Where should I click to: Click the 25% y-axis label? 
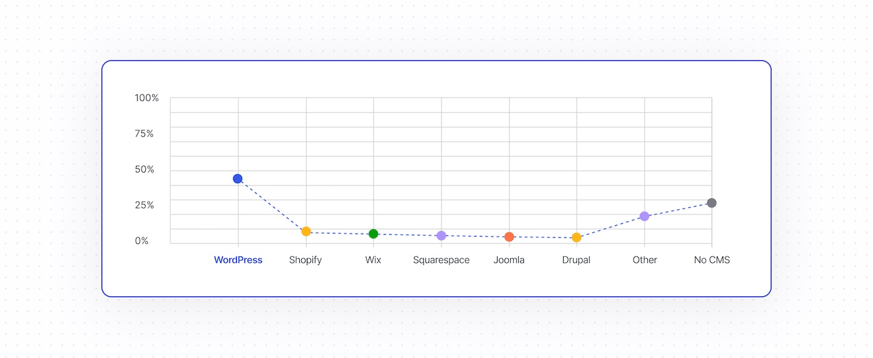click(x=144, y=205)
